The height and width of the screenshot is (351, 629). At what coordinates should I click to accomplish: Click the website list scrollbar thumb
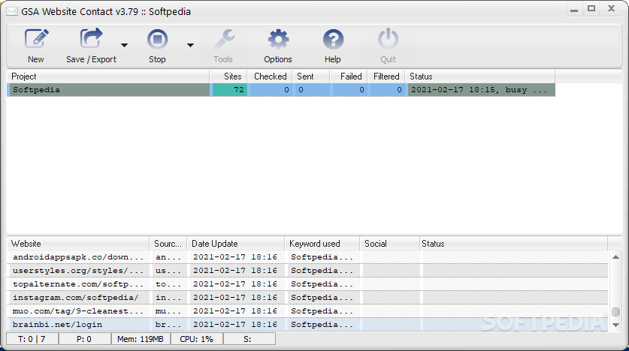(x=615, y=311)
